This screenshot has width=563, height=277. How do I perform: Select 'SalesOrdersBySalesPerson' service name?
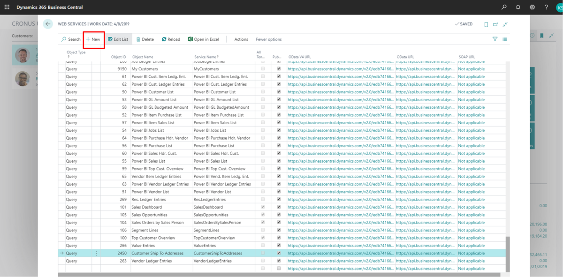click(x=217, y=222)
